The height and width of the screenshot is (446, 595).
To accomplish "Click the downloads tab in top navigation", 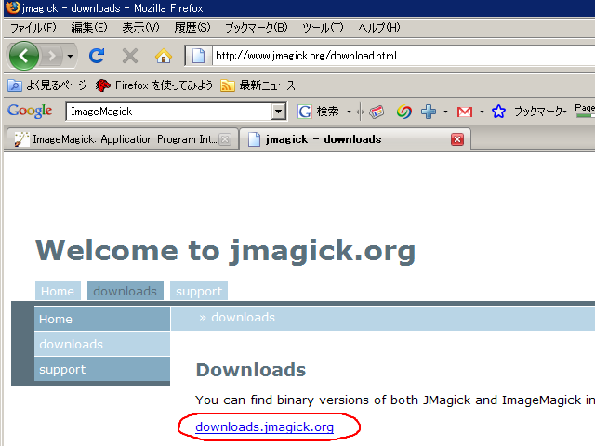I will (126, 291).
